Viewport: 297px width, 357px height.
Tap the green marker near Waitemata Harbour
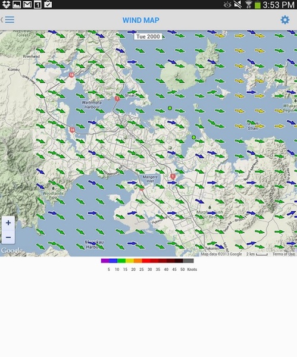[x=170, y=108]
